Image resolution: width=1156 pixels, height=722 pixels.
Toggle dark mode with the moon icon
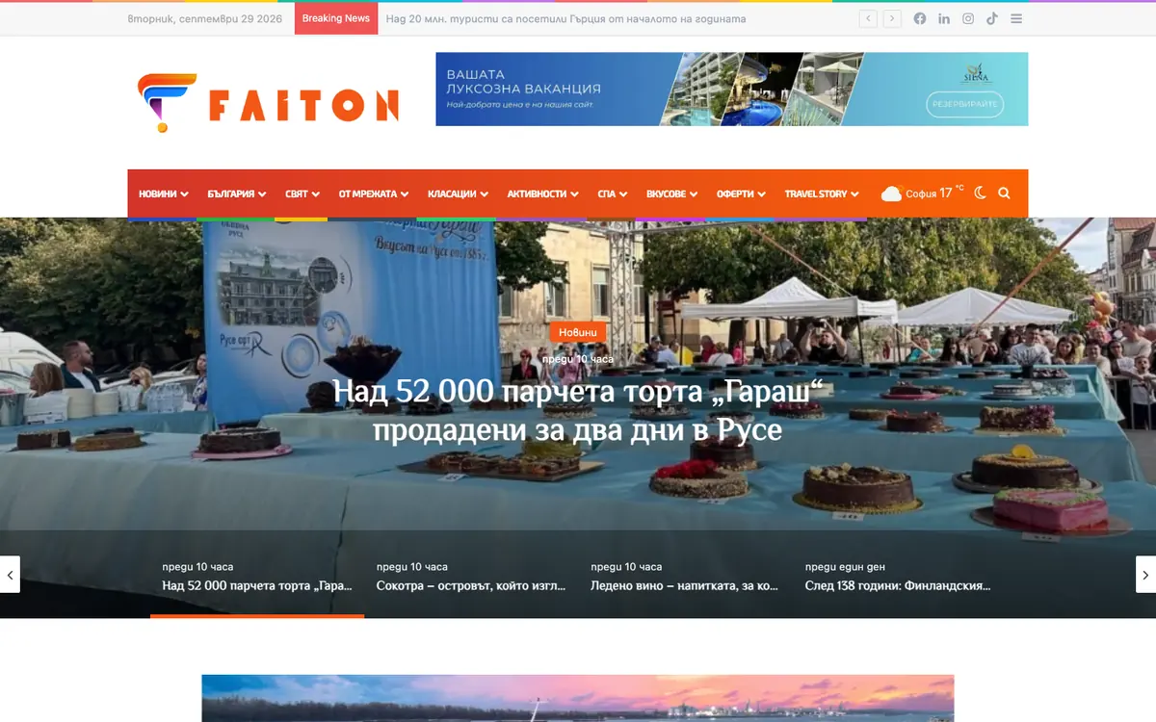click(980, 193)
